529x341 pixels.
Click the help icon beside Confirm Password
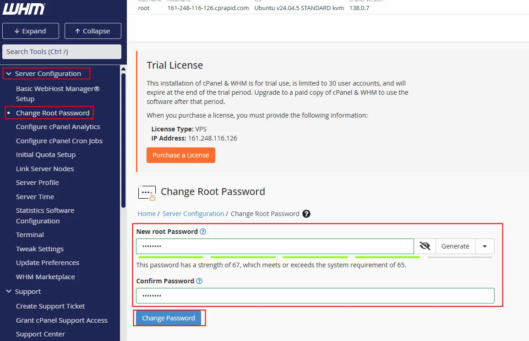point(199,281)
